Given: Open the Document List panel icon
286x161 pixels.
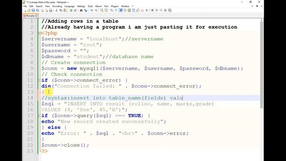Looking at the screenshot, I should tap(134, 10).
